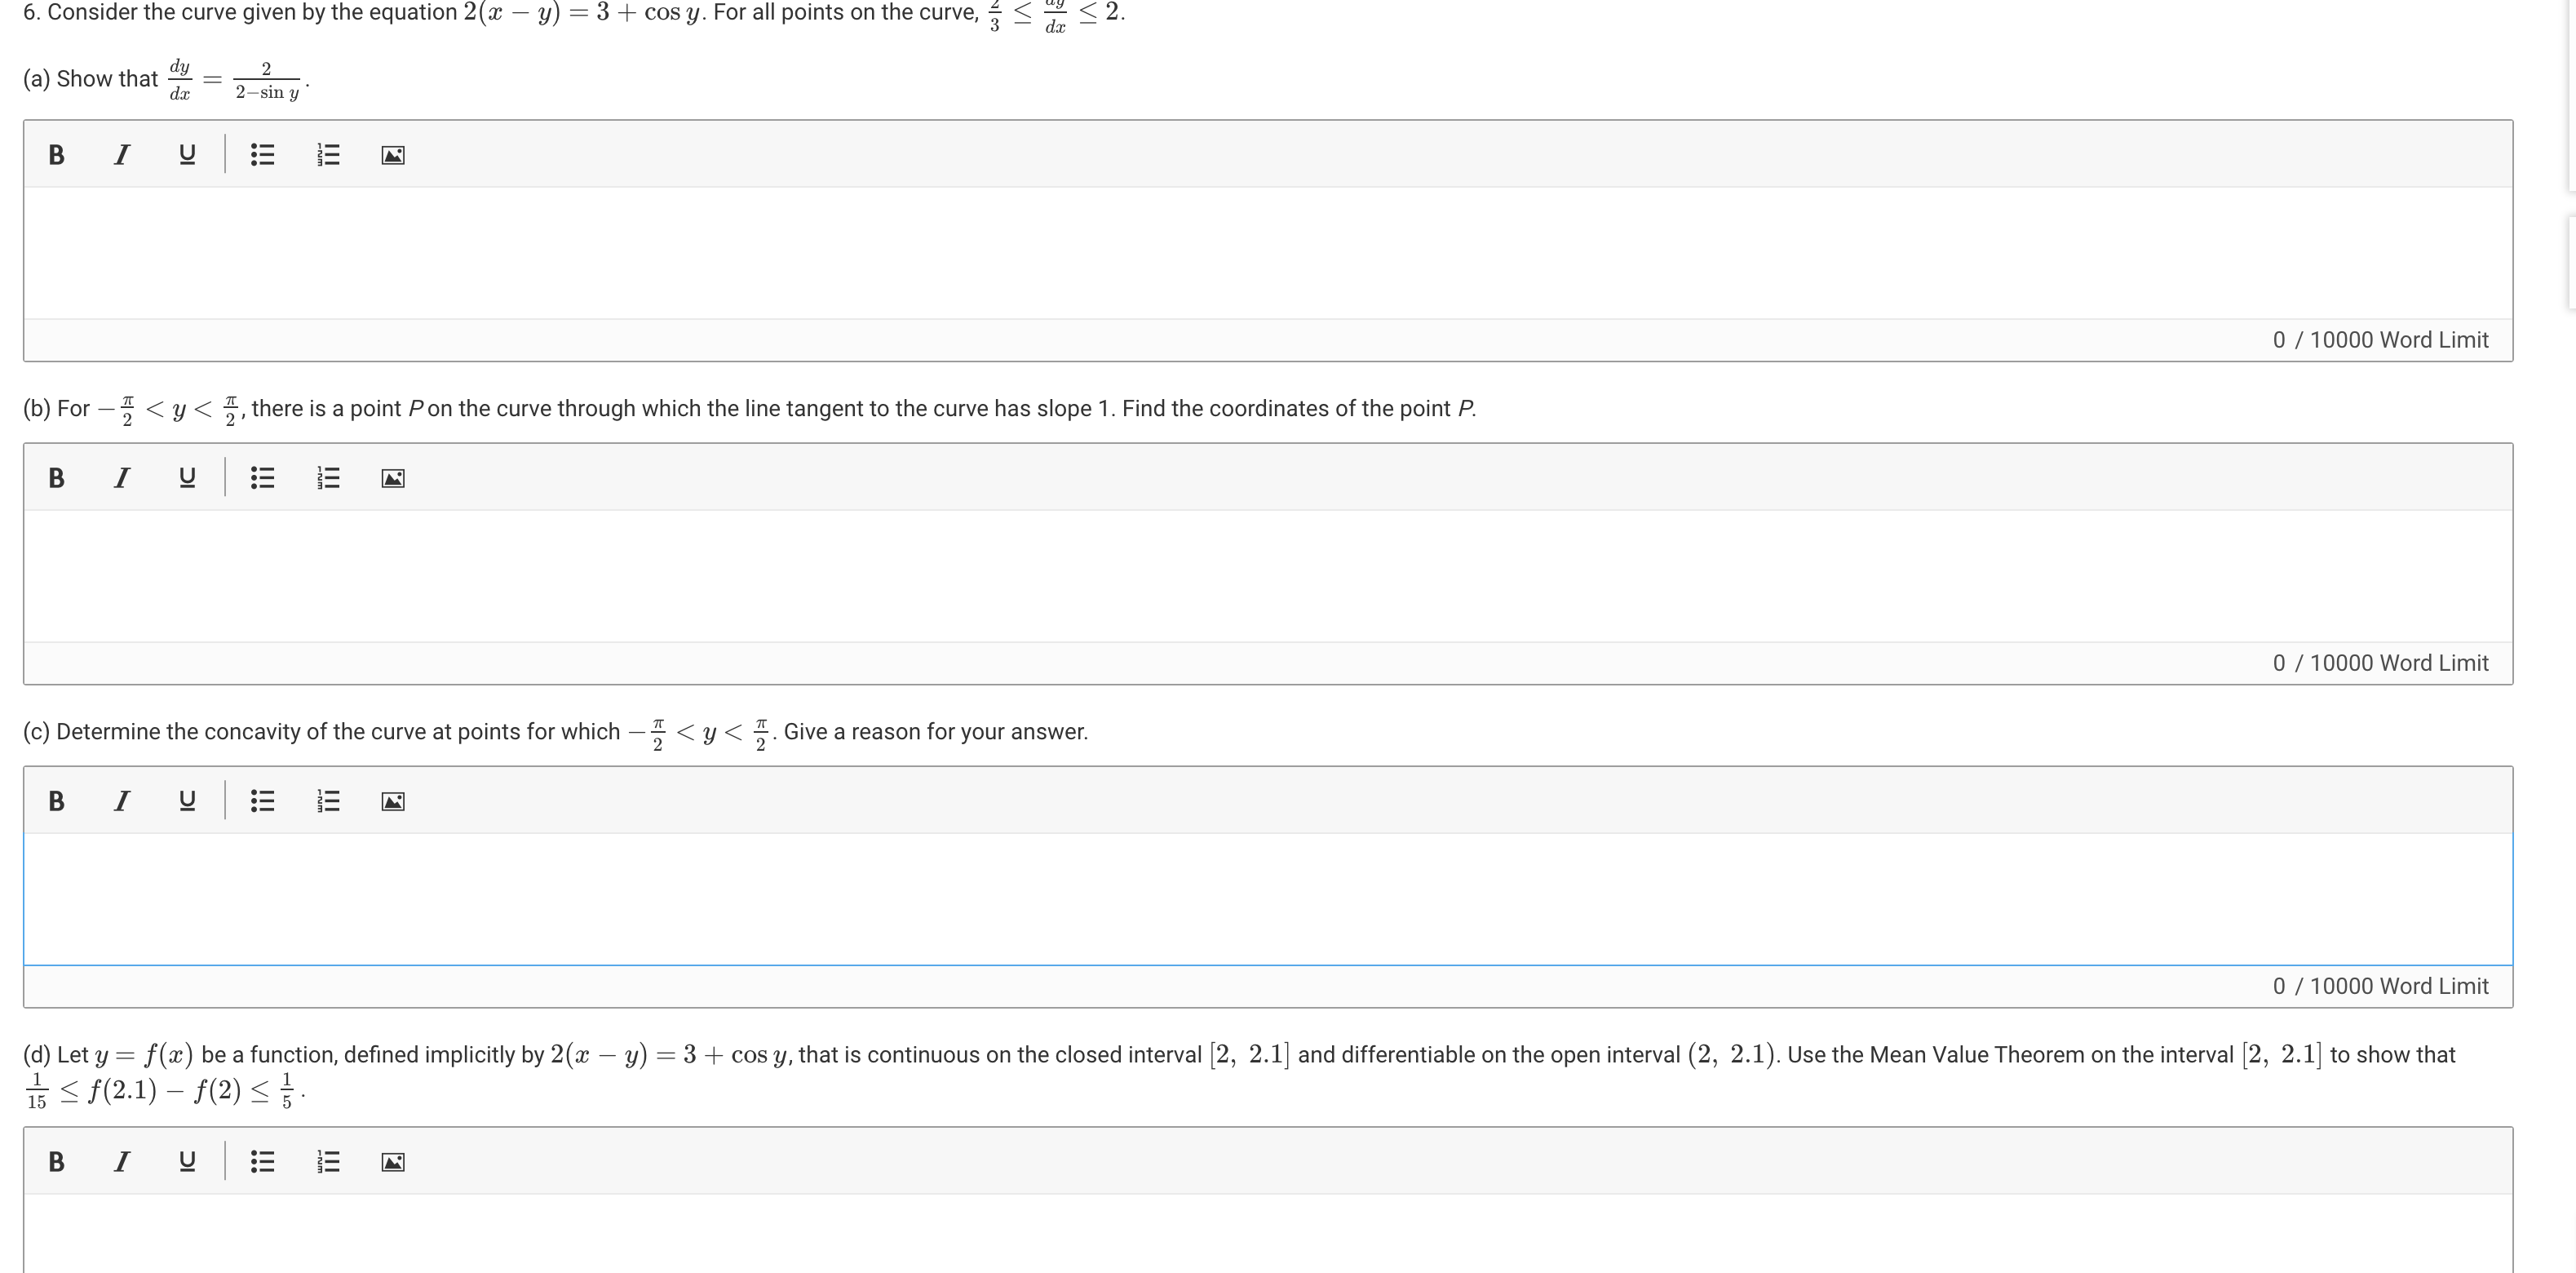Toggle Underline formatting in part (a) editor
Image resolution: width=2576 pixels, height=1273 pixels.
(x=187, y=154)
